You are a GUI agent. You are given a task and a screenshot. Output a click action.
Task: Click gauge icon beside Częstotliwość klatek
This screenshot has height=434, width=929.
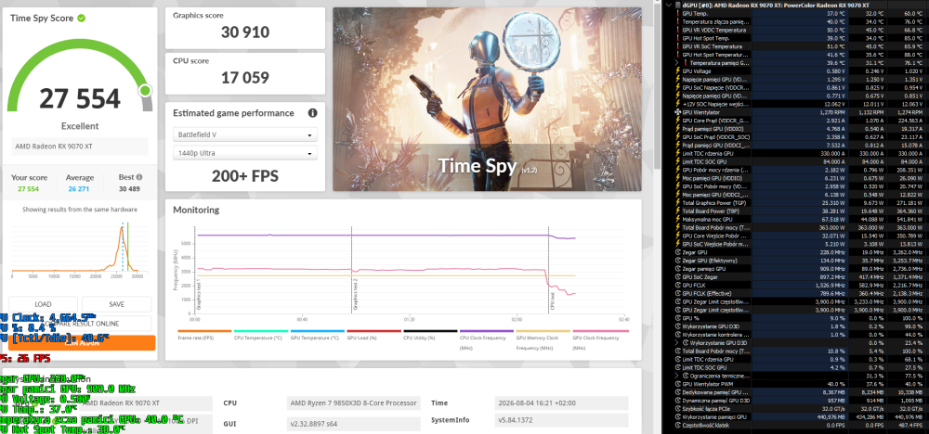(x=679, y=425)
